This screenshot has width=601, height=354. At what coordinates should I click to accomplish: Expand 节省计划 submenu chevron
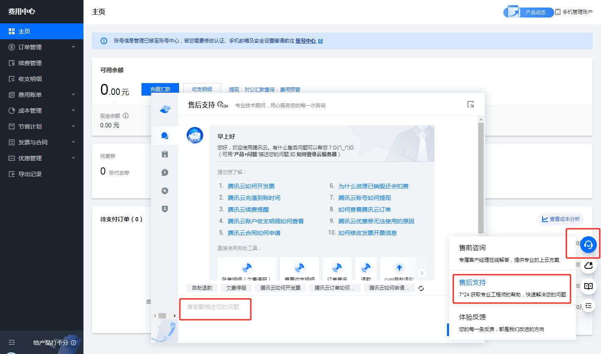(73, 126)
